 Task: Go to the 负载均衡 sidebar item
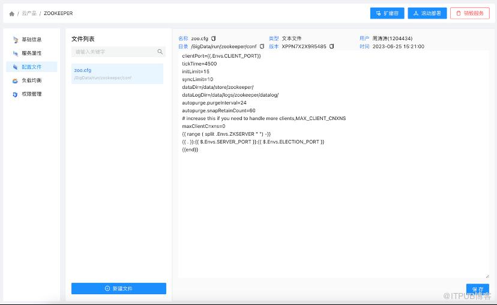(31, 80)
